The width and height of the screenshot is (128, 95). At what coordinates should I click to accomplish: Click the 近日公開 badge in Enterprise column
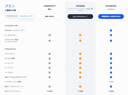(111, 82)
